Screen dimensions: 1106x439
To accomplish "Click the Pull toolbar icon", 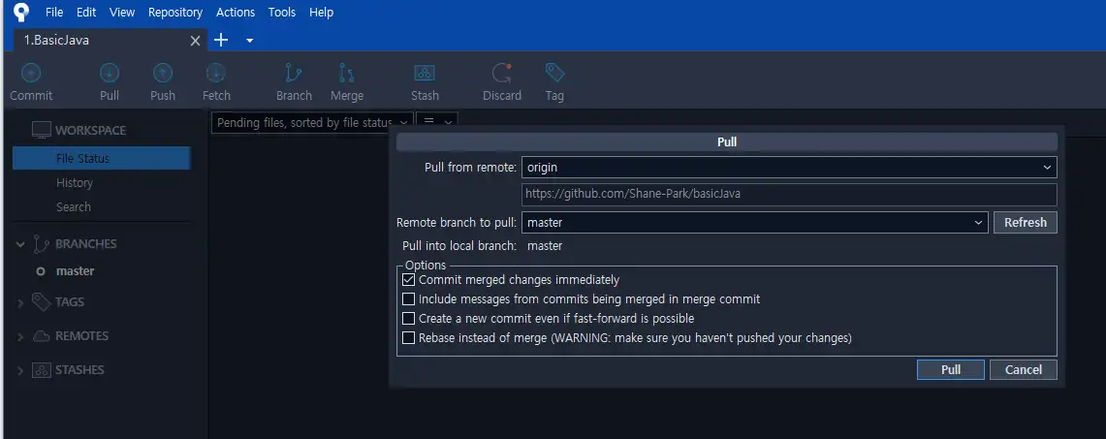I will [110, 73].
